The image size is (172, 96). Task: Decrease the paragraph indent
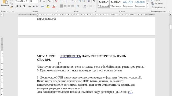coord(80,1)
